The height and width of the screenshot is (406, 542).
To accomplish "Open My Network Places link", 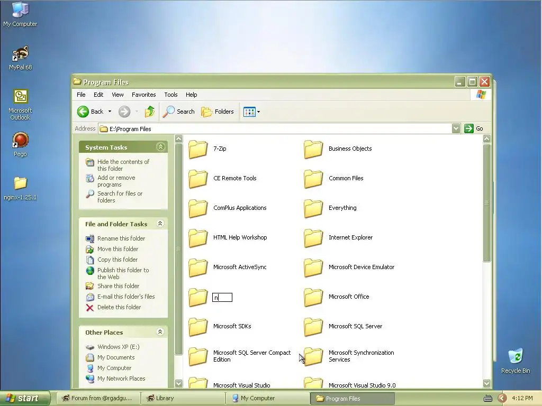I will pos(121,379).
